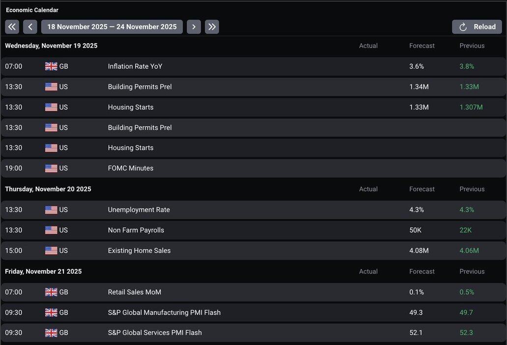
Task: Go to the previous week using the single-left arrow
Action: (30, 27)
